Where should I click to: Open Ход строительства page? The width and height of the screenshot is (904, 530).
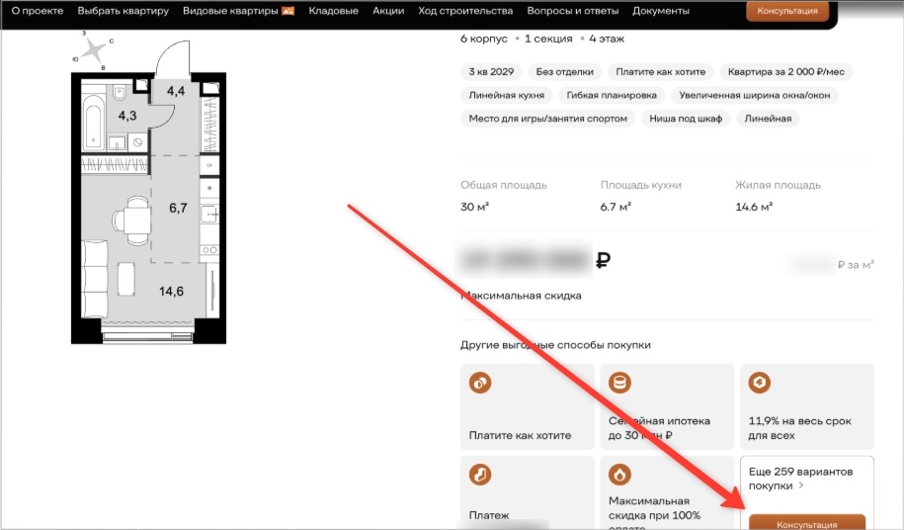[x=465, y=11]
